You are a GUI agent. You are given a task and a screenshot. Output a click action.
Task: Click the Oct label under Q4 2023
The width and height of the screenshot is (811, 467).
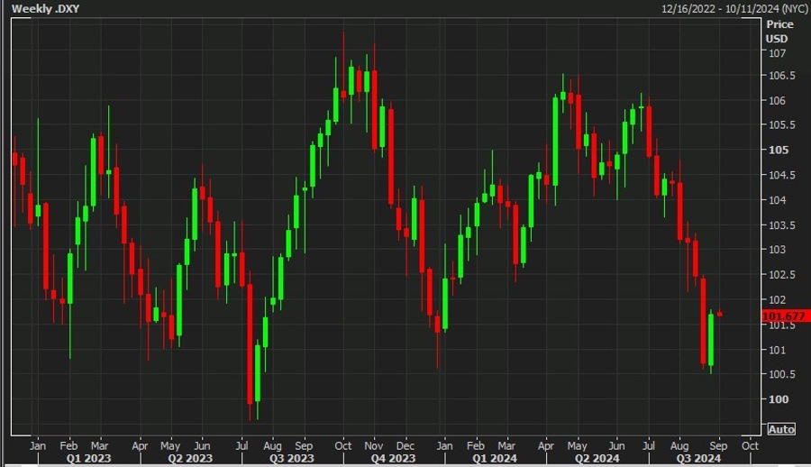(x=343, y=445)
